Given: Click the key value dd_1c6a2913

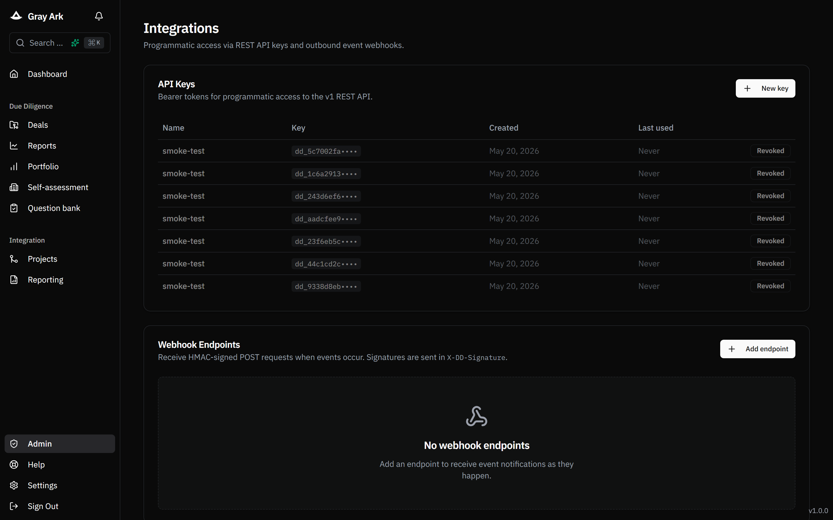Looking at the screenshot, I should (x=326, y=174).
